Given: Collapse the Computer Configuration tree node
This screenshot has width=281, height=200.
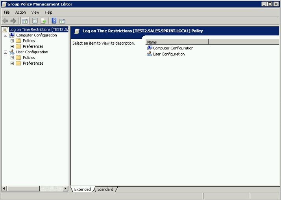Looking at the screenshot, I should click(x=6, y=35).
